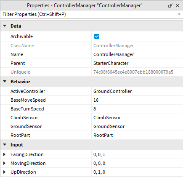Close the Properties panel
183x177 pixels.
coord(178,5)
